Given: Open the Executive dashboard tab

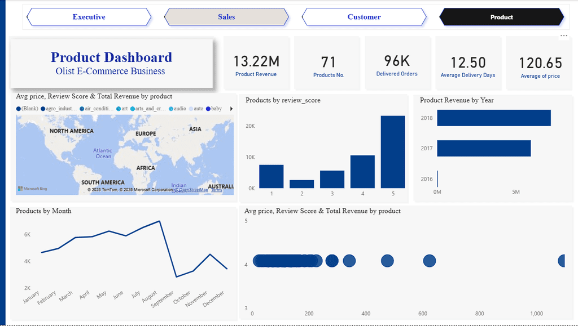Looking at the screenshot, I should (89, 17).
